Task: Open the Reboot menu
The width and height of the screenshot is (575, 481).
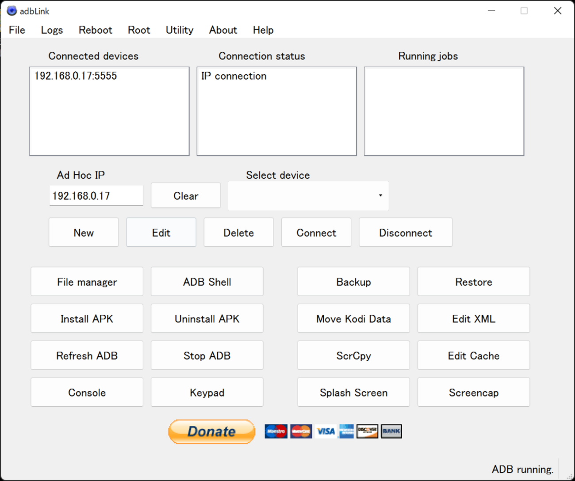Action: pos(95,30)
